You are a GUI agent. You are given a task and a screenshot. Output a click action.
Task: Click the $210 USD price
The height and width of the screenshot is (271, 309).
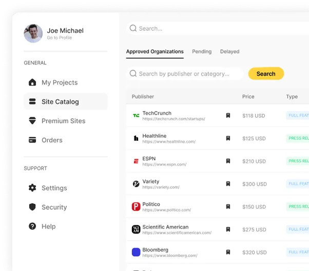coord(254,161)
